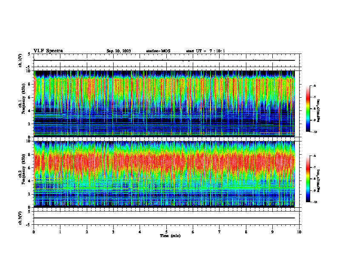Viewport: 337px width, 260px height.
Task: Click the ch.2 log(PSD) colorbar unit label
Action: click(x=319, y=181)
